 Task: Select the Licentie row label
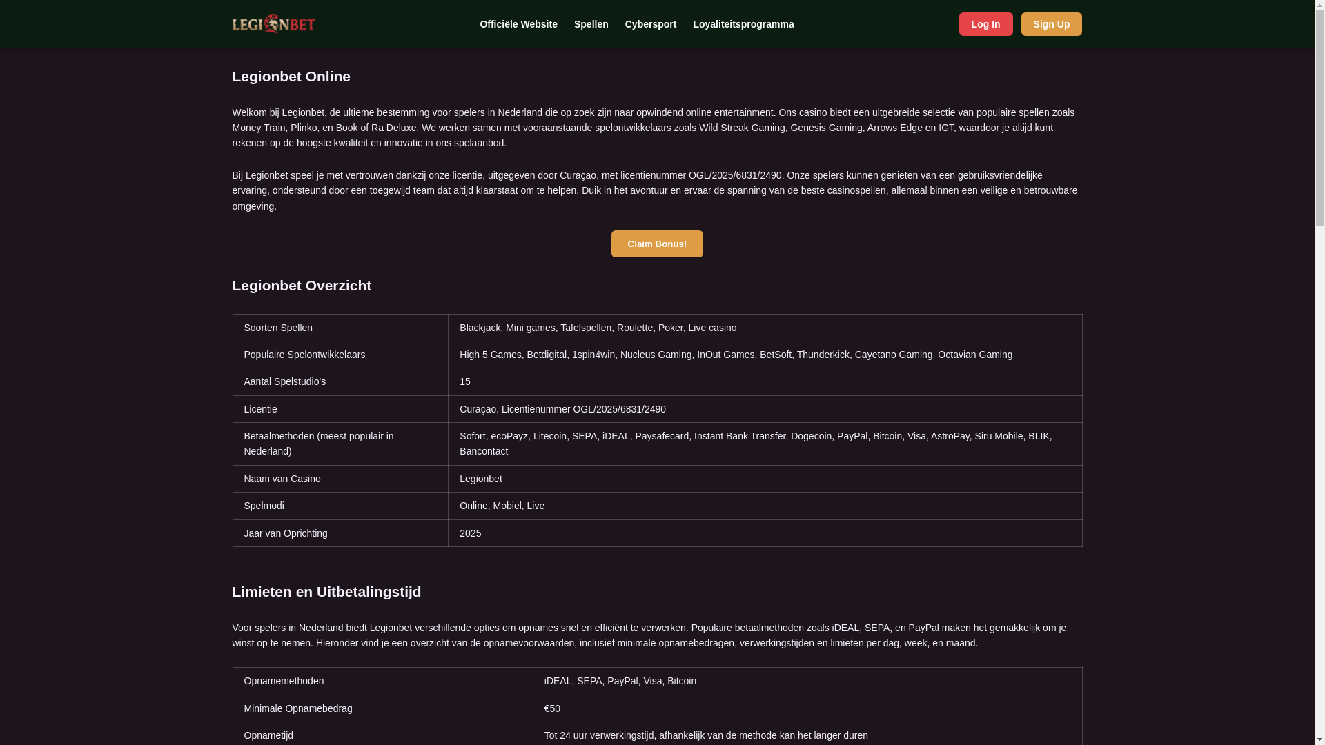340,409
